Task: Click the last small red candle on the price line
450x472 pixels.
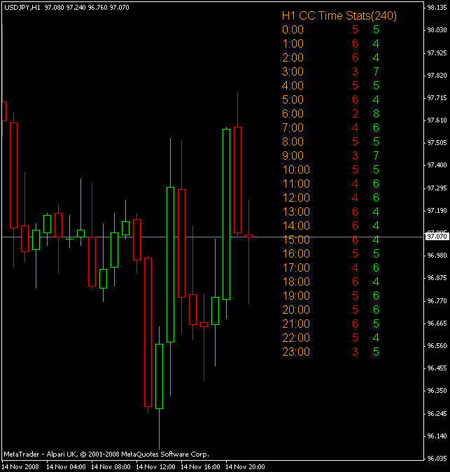Action: click(x=248, y=236)
